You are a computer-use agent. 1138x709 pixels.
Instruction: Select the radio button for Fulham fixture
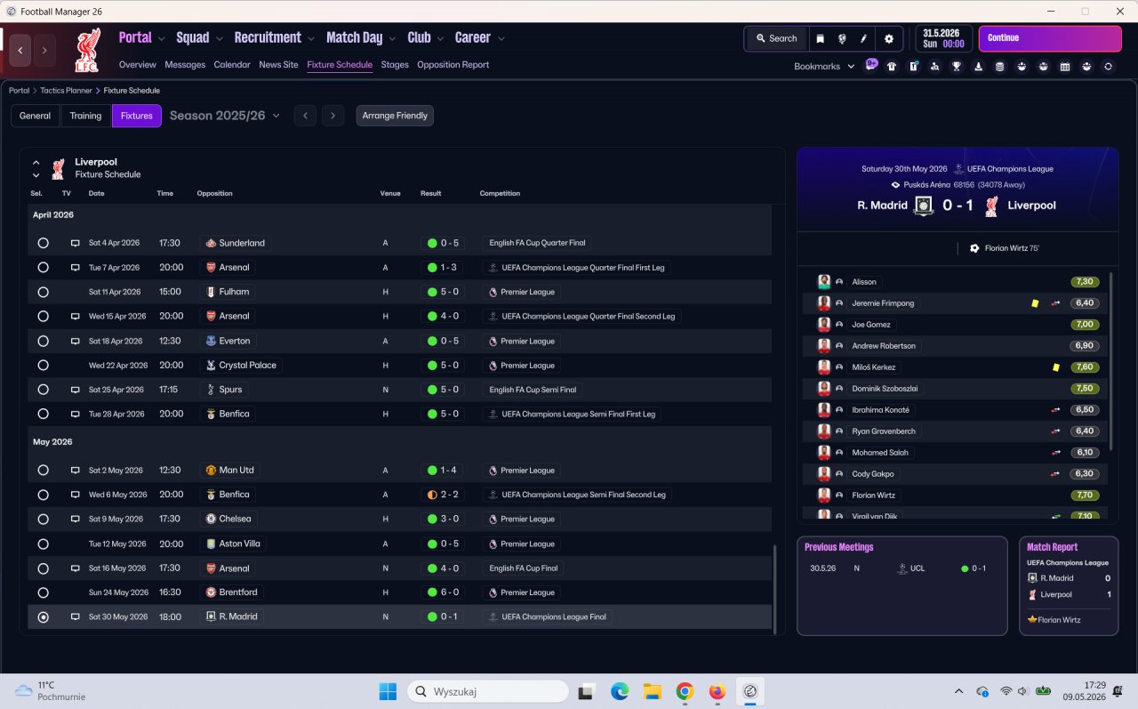tap(44, 292)
